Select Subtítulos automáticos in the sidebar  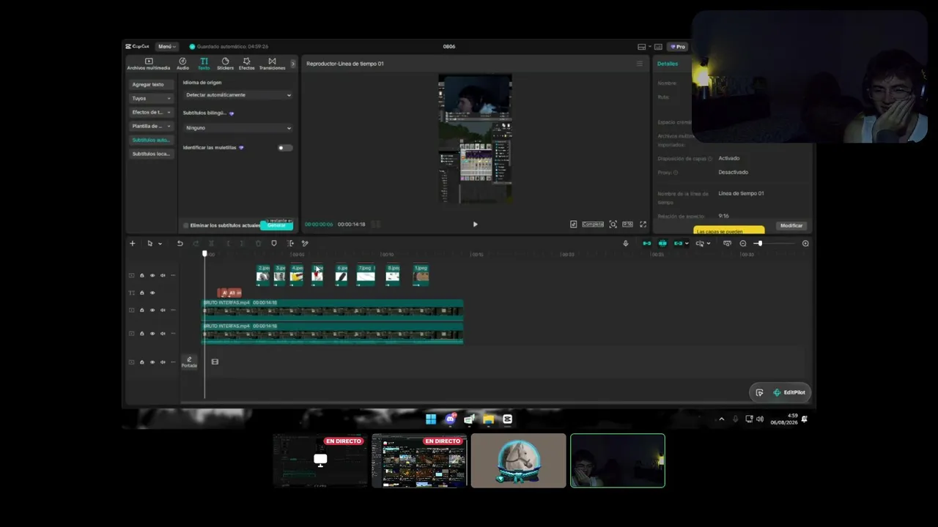click(x=151, y=140)
